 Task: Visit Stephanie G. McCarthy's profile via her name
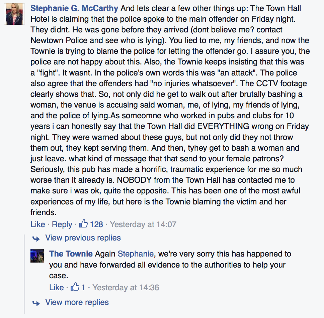click(74, 8)
